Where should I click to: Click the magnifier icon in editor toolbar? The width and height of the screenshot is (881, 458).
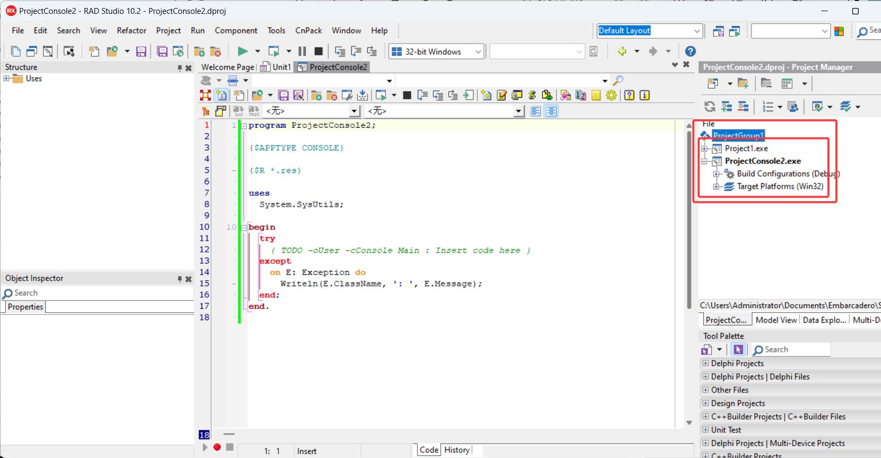618,80
